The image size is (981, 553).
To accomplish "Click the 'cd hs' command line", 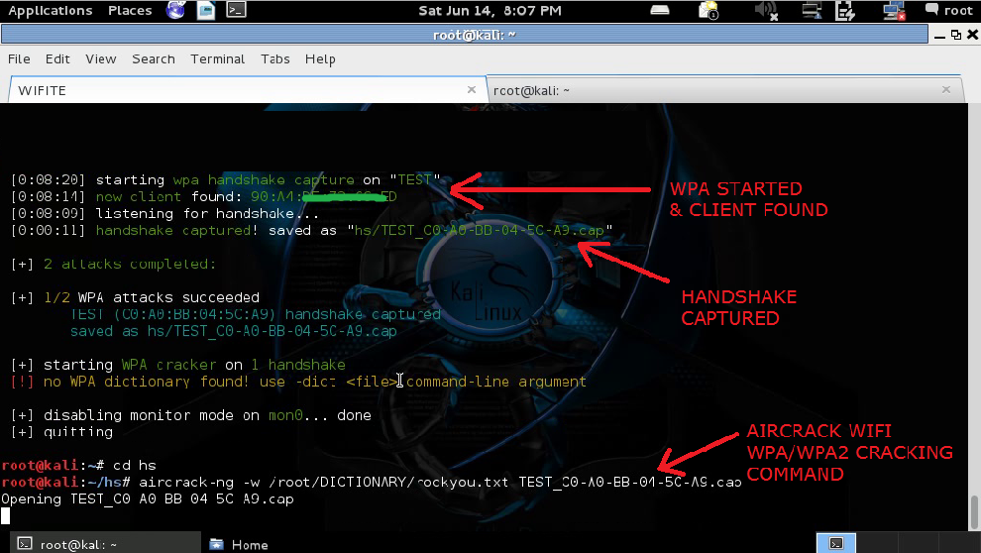I will pyautogui.click(x=79, y=466).
